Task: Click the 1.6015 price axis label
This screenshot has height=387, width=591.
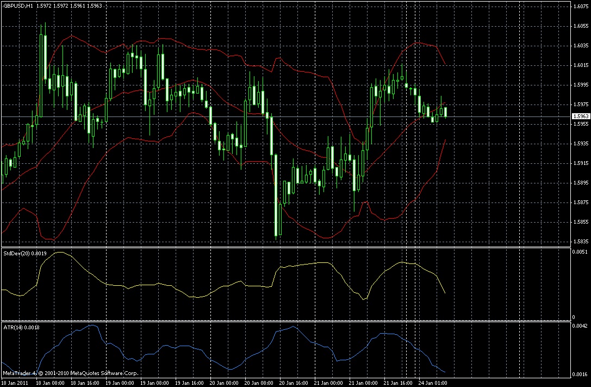Action: [581, 65]
